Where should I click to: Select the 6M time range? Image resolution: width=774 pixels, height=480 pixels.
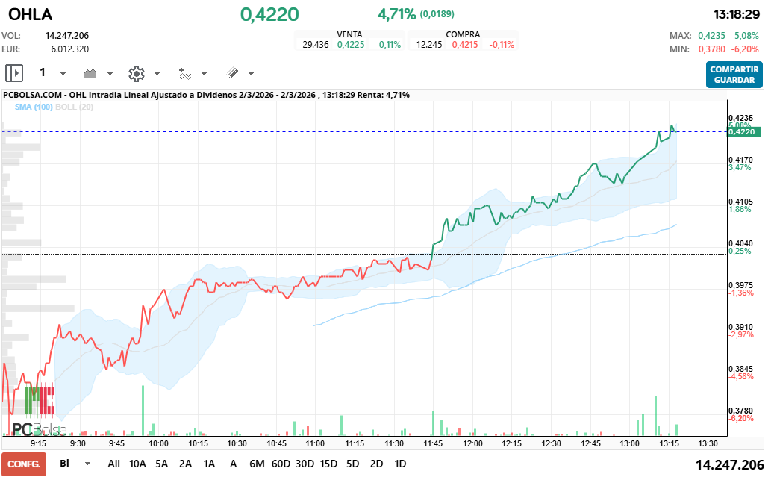pyautogui.click(x=257, y=464)
